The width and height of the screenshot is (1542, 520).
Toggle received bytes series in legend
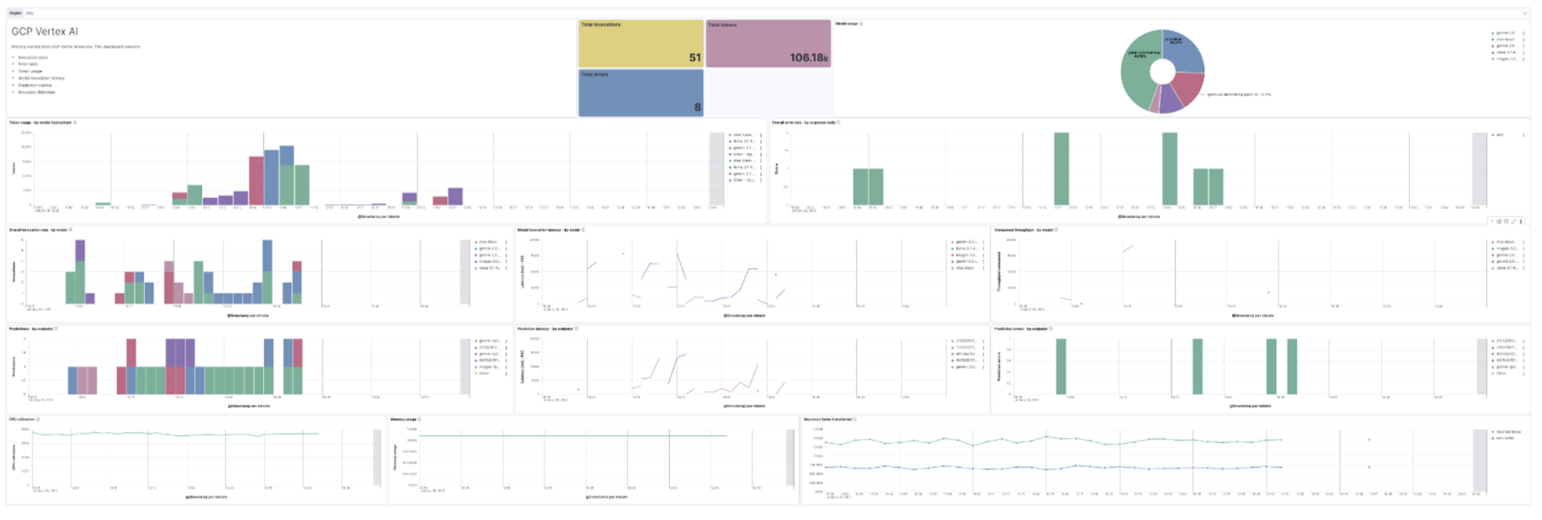pos(1508,431)
